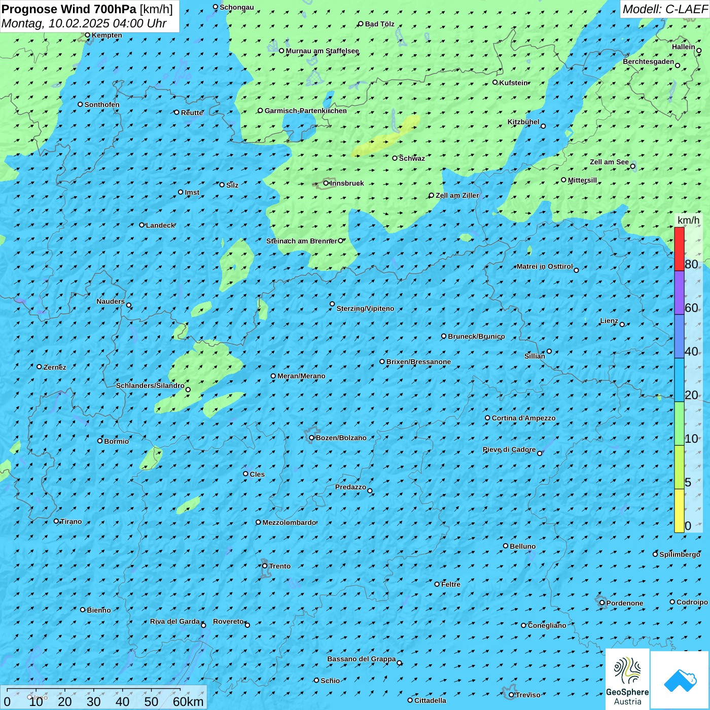Click the Innsbruck city label
Screen dimensions: 710x710
(347, 183)
